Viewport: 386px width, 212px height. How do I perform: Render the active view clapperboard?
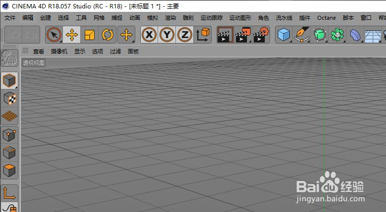click(x=225, y=35)
